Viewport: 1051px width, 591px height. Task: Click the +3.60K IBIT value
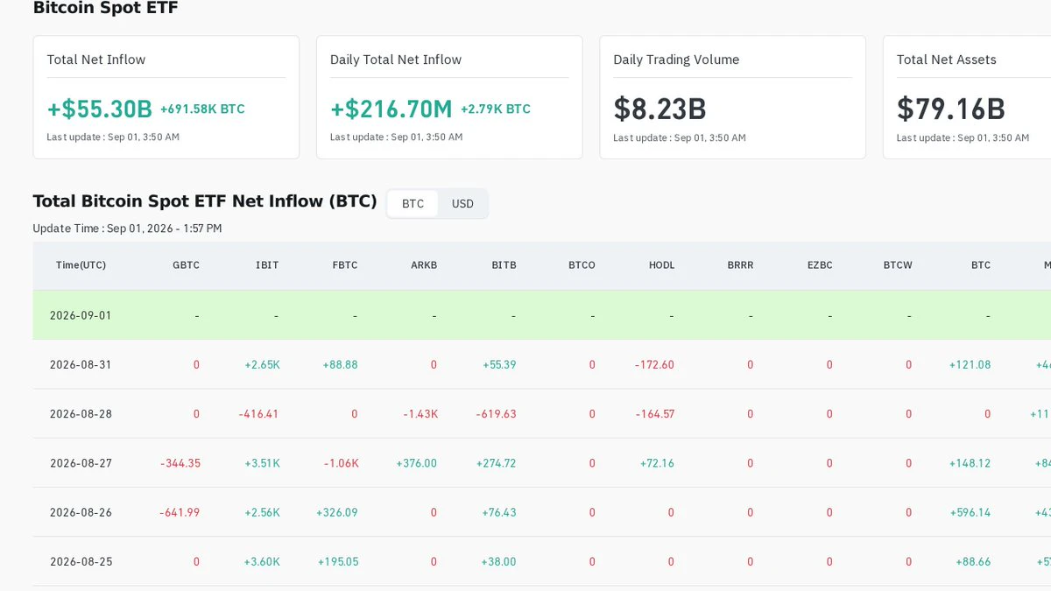pyautogui.click(x=262, y=561)
